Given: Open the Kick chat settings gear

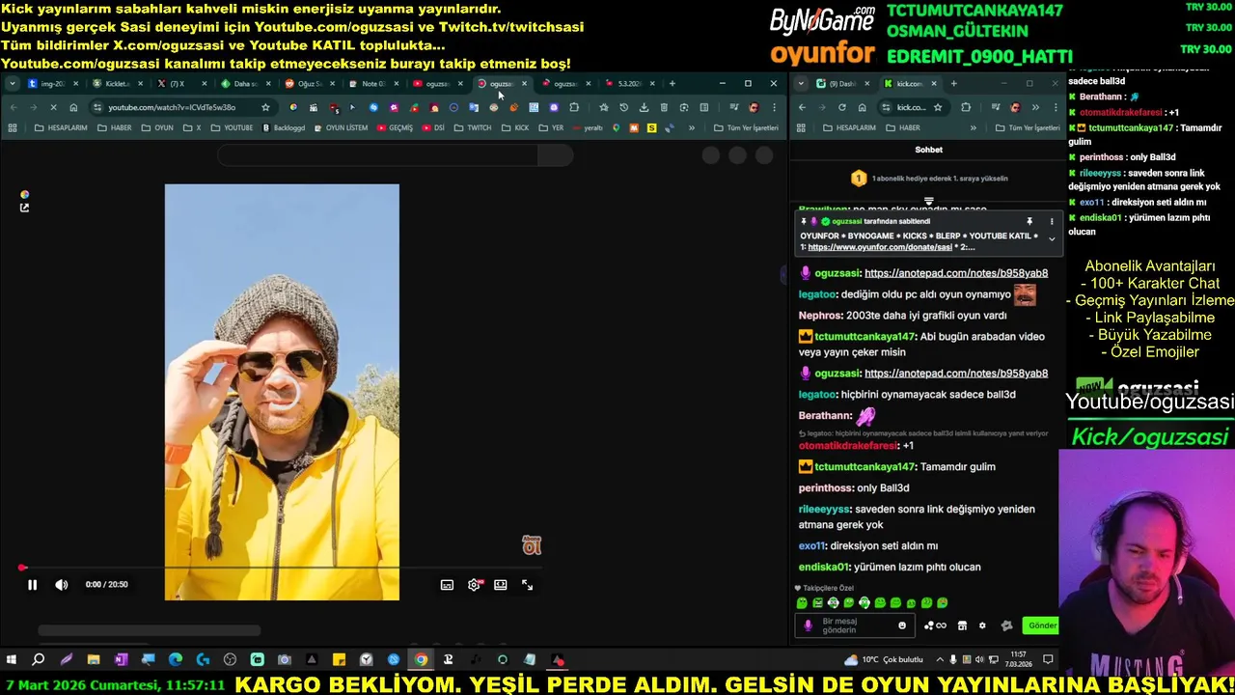Looking at the screenshot, I should 982,625.
